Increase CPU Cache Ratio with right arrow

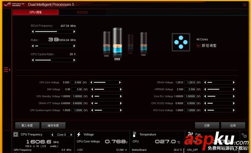coord(74,60)
